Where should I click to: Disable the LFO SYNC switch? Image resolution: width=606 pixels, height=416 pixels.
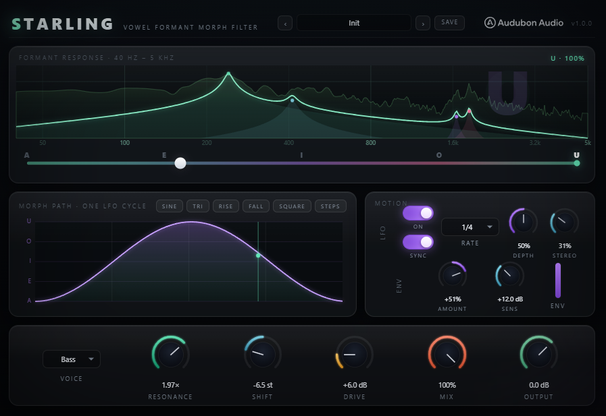(x=418, y=242)
